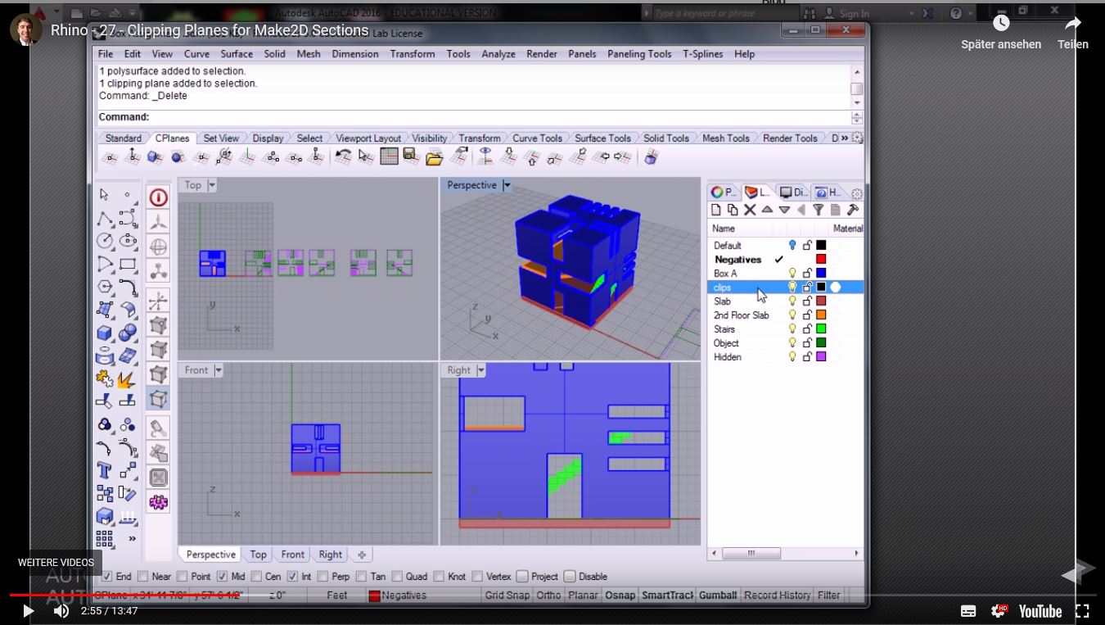Pick the Ellipse tool
Viewport: 1105px width, 625px height.
coord(128,241)
